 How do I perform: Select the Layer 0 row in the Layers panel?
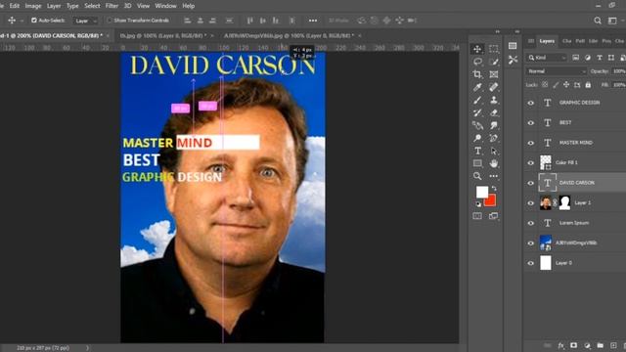click(x=575, y=263)
